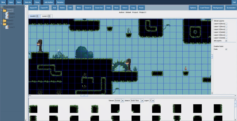
Task: Close the level02 tab with its icon
Action: (x=37, y=16)
